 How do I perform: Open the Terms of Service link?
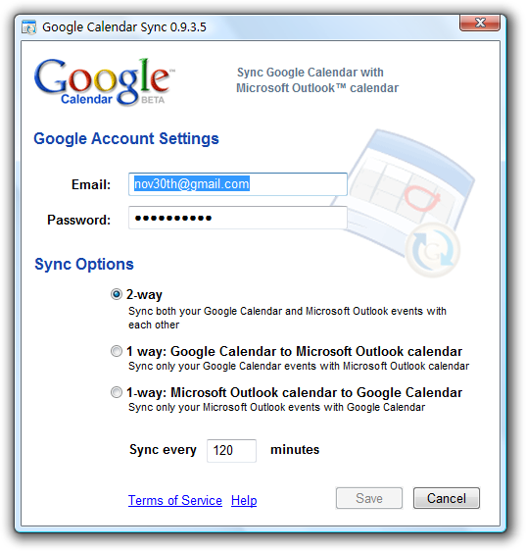pyautogui.click(x=175, y=500)
